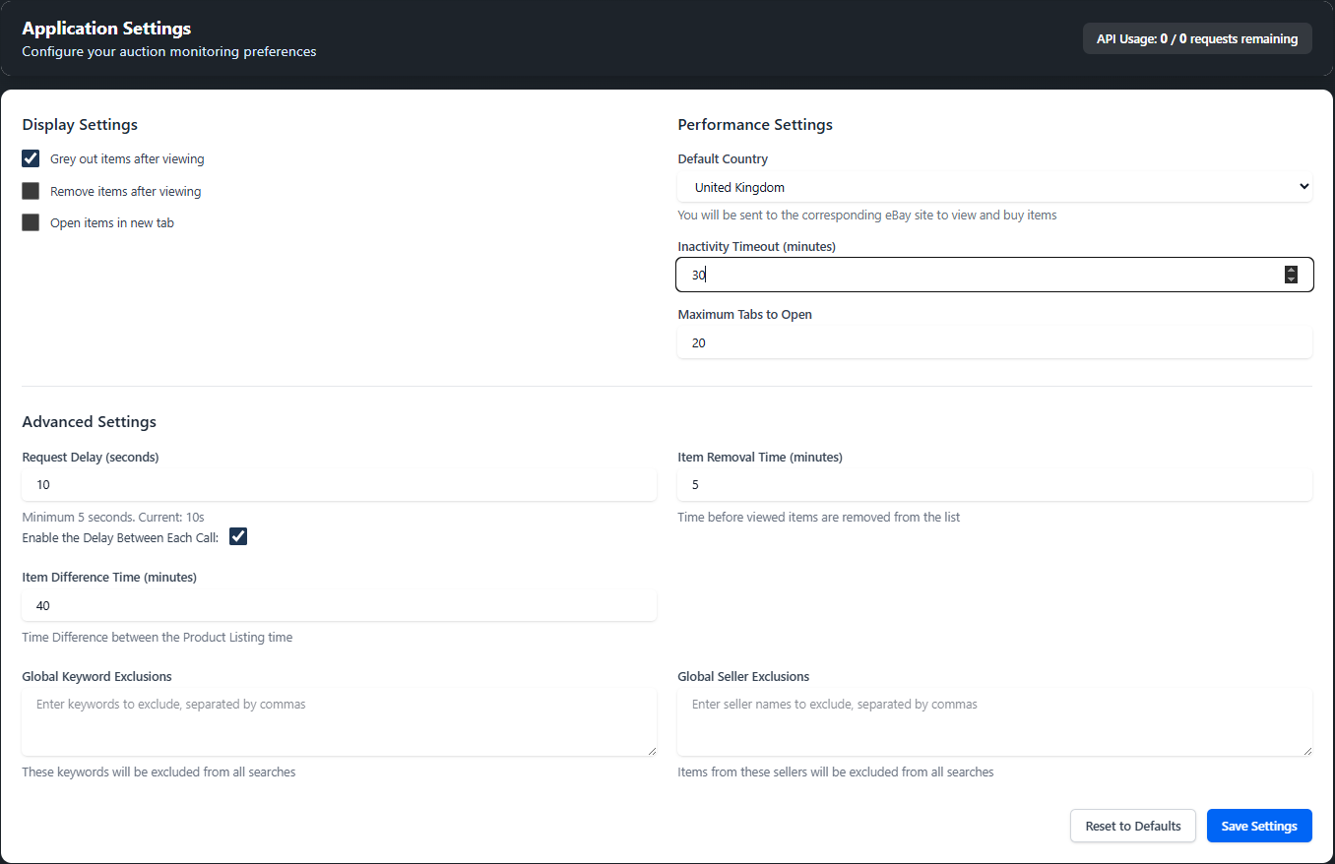The height and width of the screenshot is (864, 1335).
Task: Uncheck Grey out items after viewing
Action: pos(31,158)
